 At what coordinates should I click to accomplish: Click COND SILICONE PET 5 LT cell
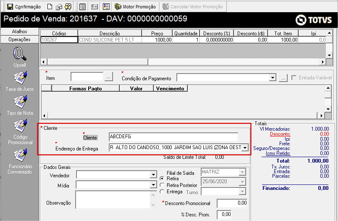pos(110,40)
